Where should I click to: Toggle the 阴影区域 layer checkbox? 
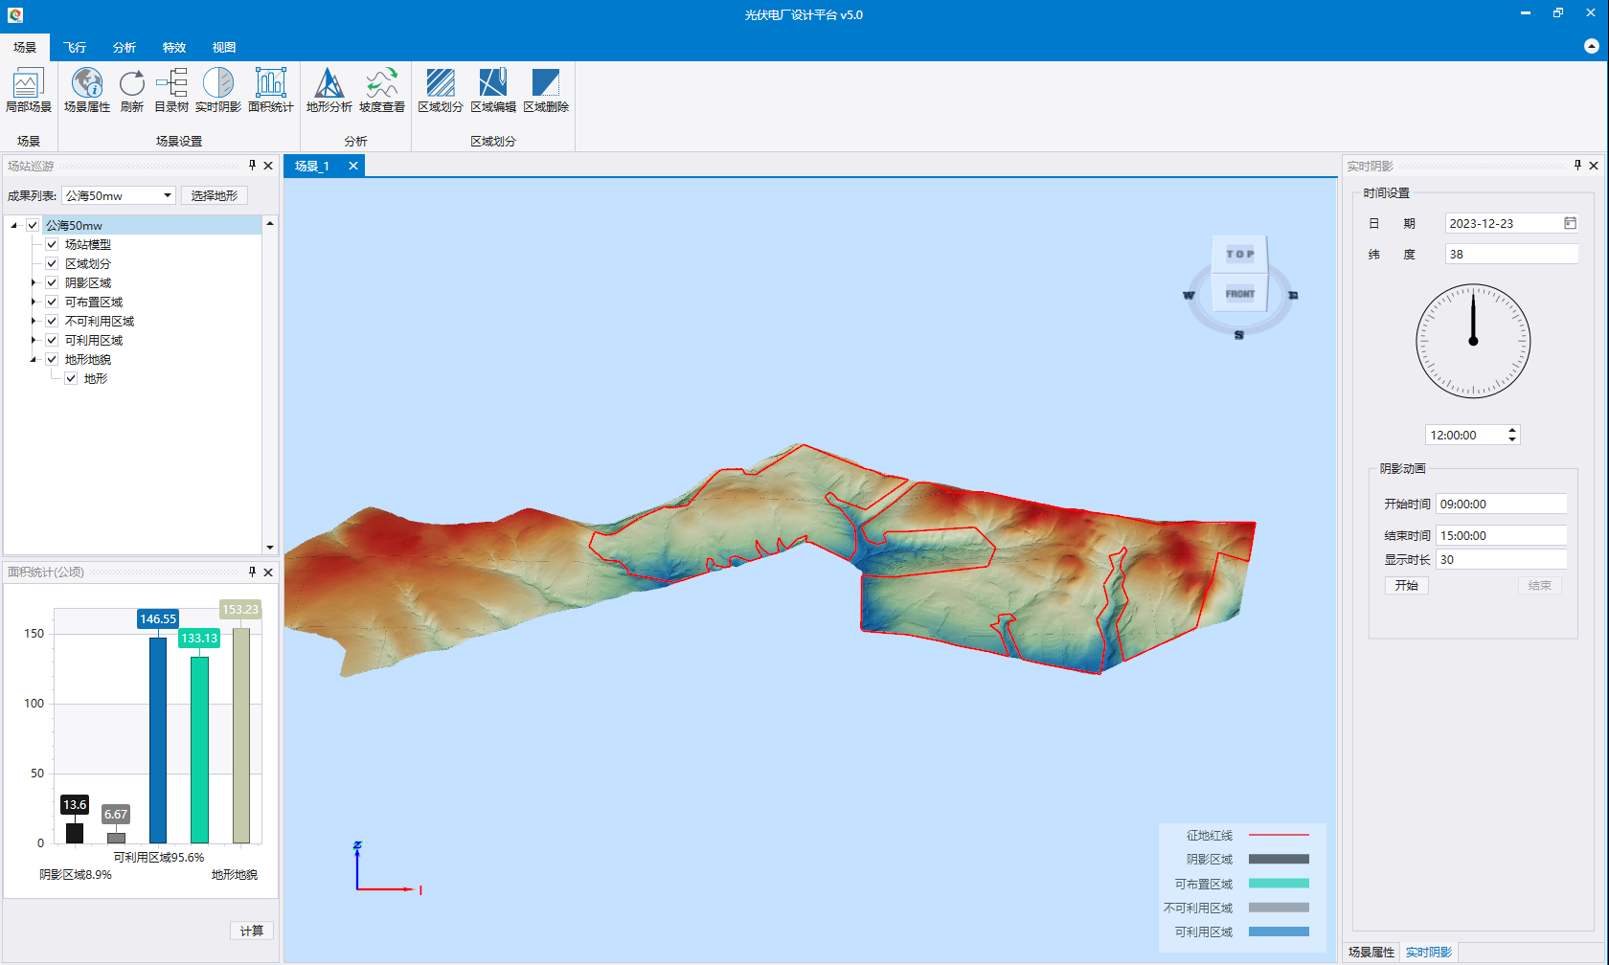[x=52, y=282]
